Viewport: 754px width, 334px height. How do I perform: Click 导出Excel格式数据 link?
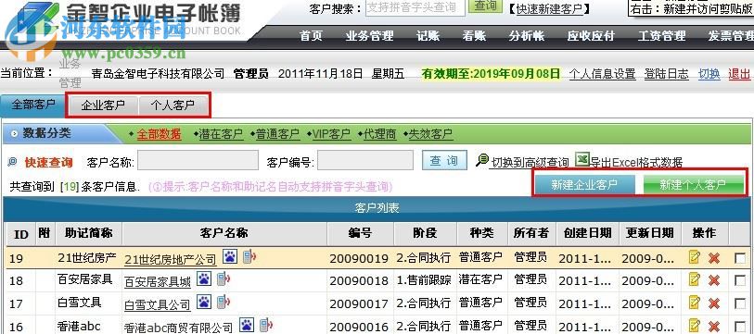tap(636, 162)
